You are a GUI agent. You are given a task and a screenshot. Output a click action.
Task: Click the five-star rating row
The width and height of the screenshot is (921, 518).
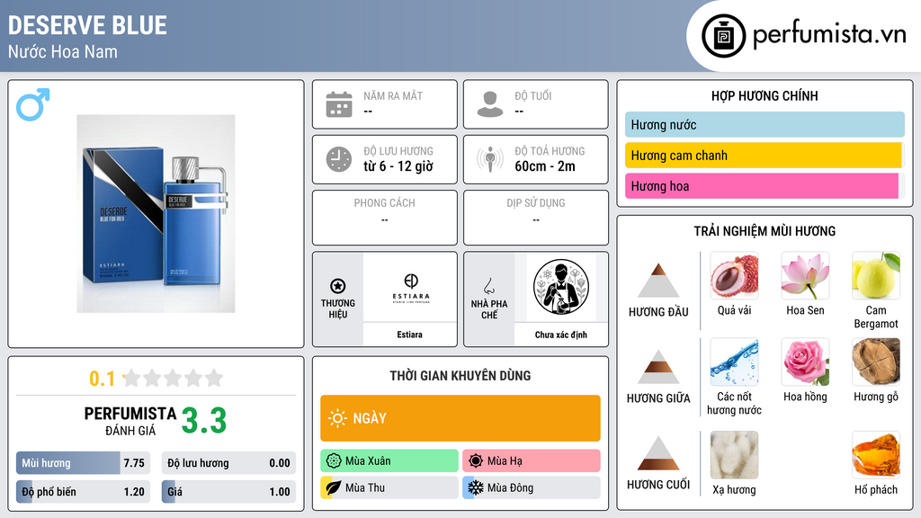click(x=173, y=378)
